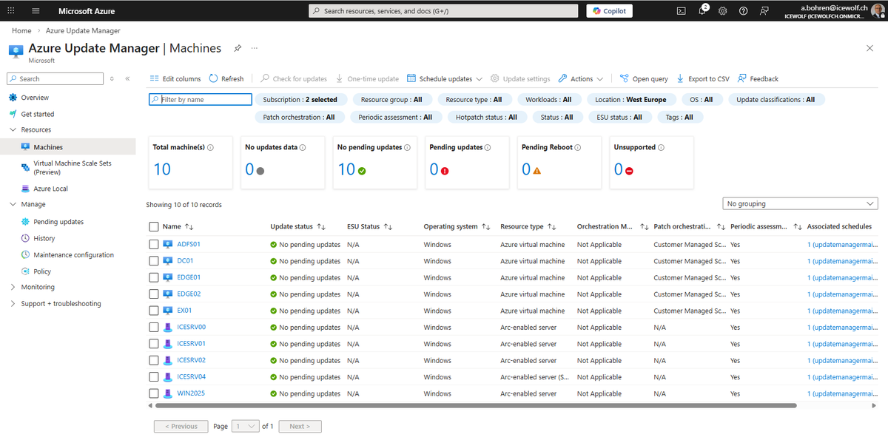Tick the select-all checkbox in header row
Viewport: 888px width, 440px height.
(154, 227)
